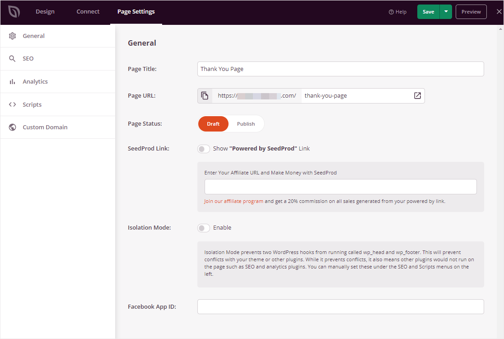Open the Join our affiliate program link
504x339 pixels.
pos(233,201)
